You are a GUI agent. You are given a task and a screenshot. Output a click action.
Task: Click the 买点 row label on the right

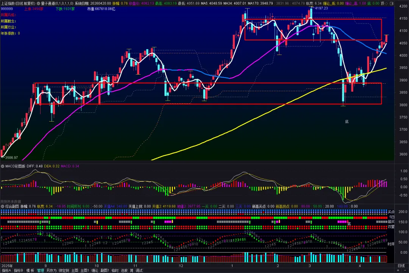point(391,212)
